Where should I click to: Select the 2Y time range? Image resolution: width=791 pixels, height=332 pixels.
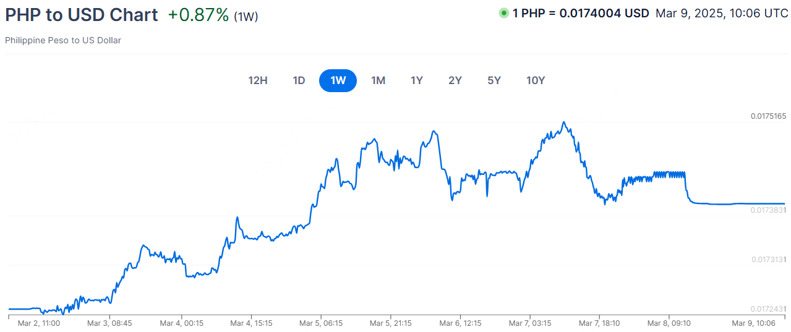tap(455, 80)
